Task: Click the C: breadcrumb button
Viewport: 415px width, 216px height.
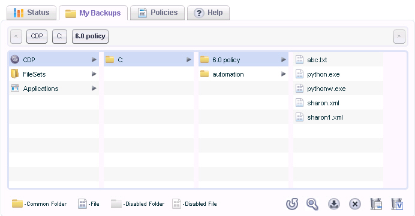Action: 59,36
